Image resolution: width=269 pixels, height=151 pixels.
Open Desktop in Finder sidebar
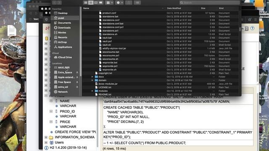point(63,13)
